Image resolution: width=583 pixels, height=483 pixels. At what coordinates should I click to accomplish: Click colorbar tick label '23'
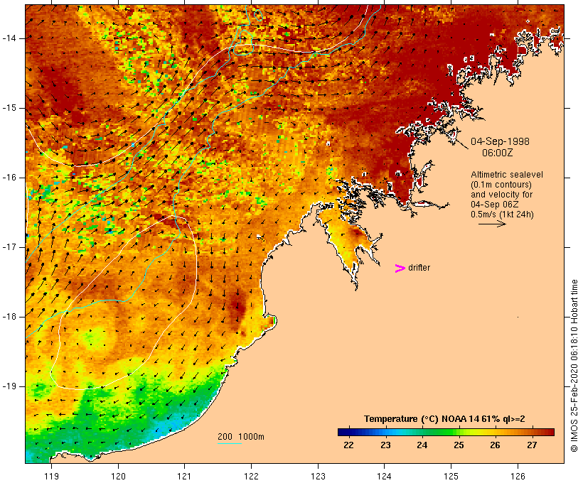(x=385, y=445)
